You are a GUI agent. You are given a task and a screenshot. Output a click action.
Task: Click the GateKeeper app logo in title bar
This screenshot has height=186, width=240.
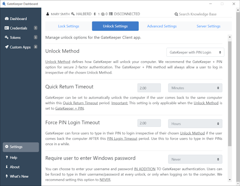[x=4, y=4]
